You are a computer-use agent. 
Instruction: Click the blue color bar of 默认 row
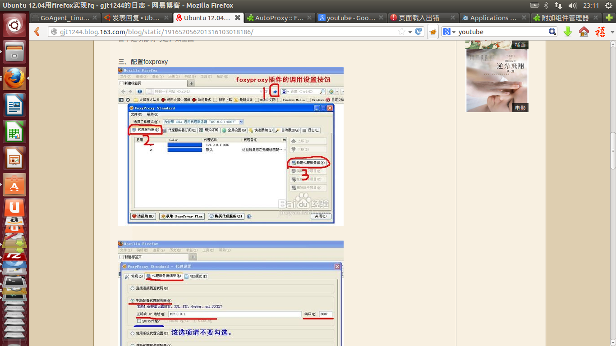click(184, 150)
